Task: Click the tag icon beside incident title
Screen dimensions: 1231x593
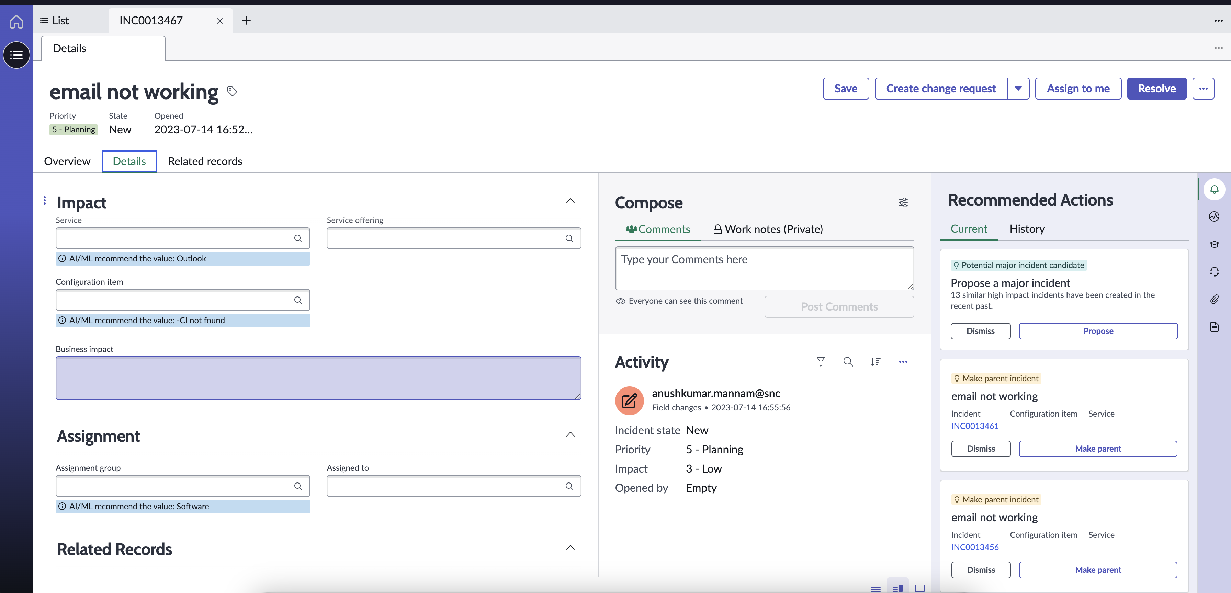Action: (232, 91)
